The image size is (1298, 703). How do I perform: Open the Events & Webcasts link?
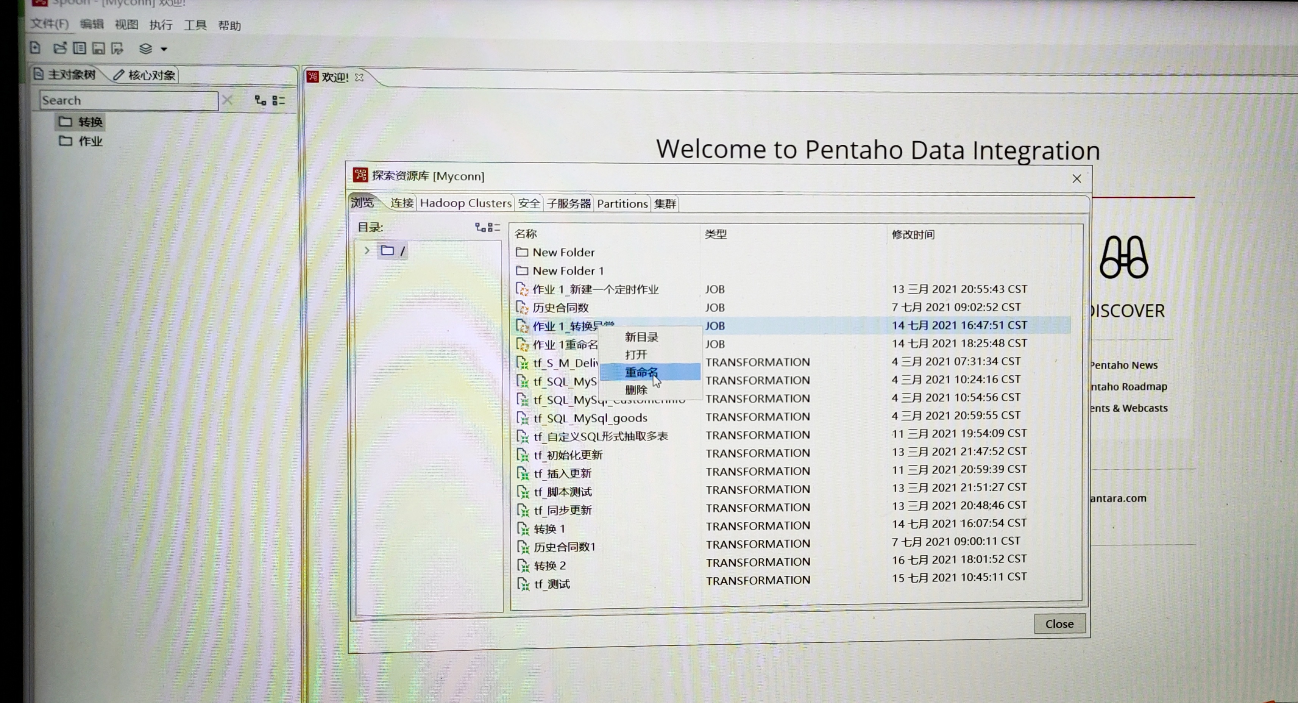(1129, 408)
